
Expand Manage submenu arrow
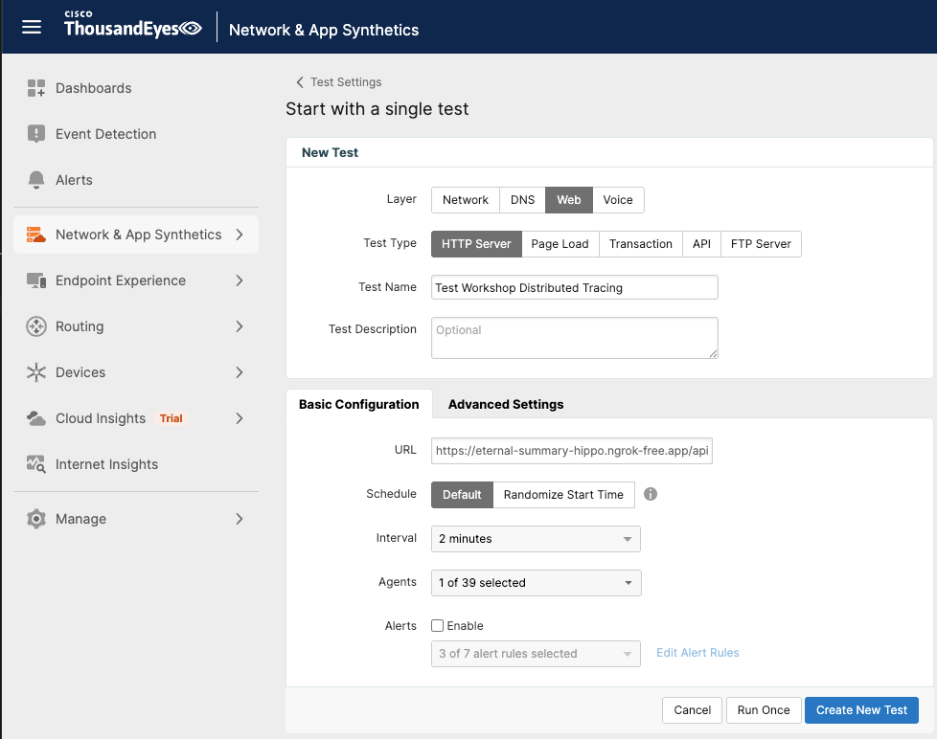pos(239,519)
